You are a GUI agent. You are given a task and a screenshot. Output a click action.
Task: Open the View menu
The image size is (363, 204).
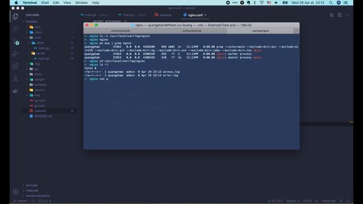(x=67, y=2)
